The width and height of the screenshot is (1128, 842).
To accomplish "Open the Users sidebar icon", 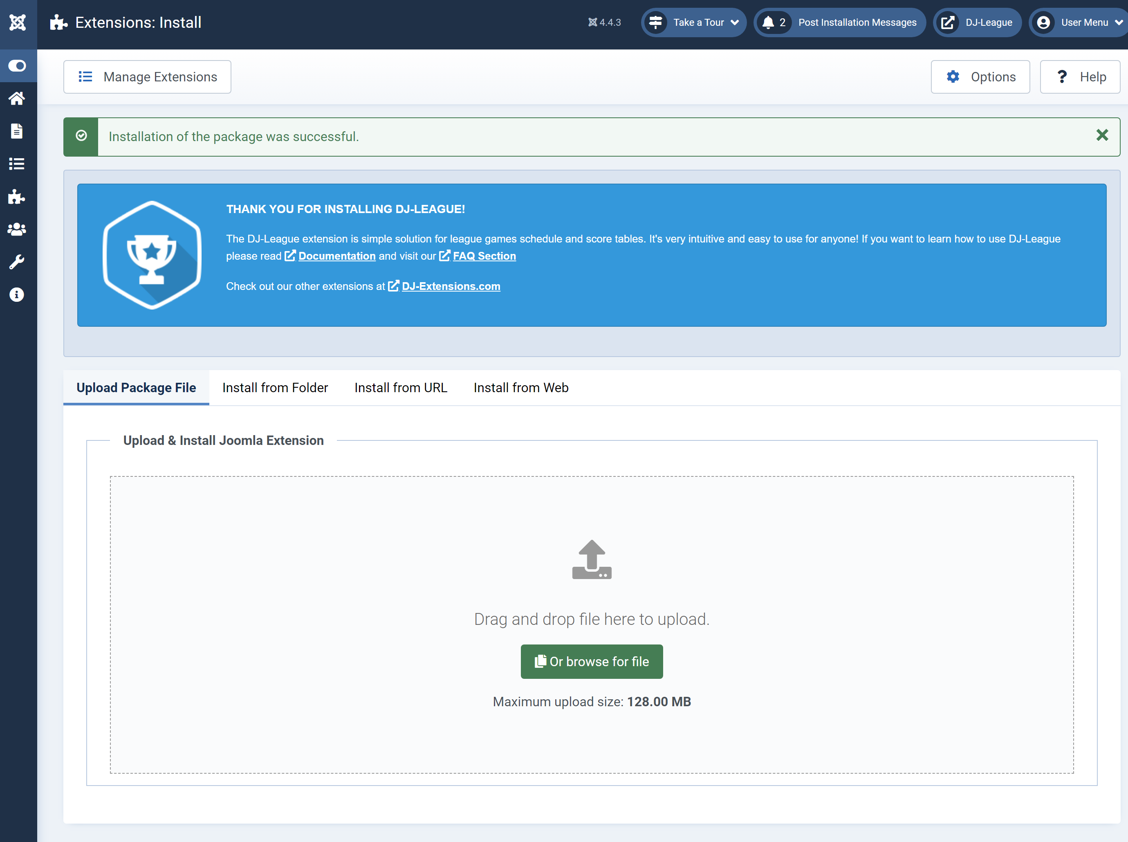I will coord(17,229).
